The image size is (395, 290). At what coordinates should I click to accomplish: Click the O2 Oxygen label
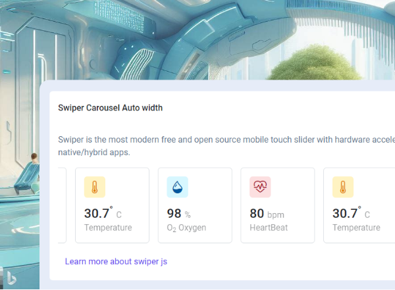pyautogui.click(x=186, y=228)
